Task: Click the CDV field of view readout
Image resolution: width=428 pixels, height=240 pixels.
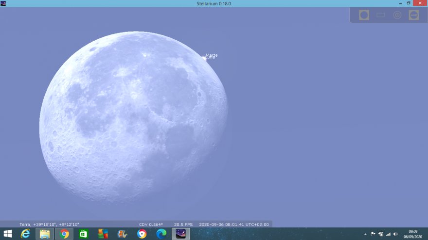Action: pyautogui.click(x=151, y=224)
